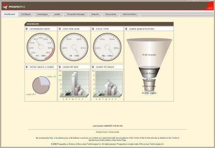Image resolution: width=215 pixels, height=148 pixels.
Task: Switch to the Campaigns tab
Action: [42, 14]
